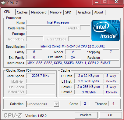Click the Level 3 cache 3 MBytes field
Screen dimensions: 124x120
coord(89,92)
